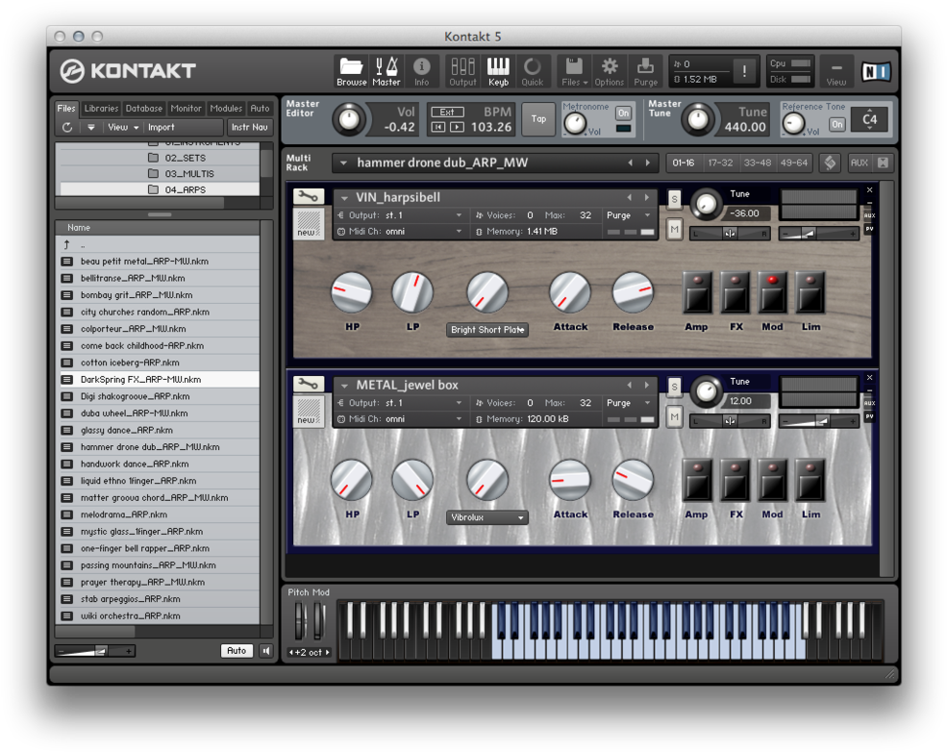Mute the METAL_jewel box instrument

[675, 416]
